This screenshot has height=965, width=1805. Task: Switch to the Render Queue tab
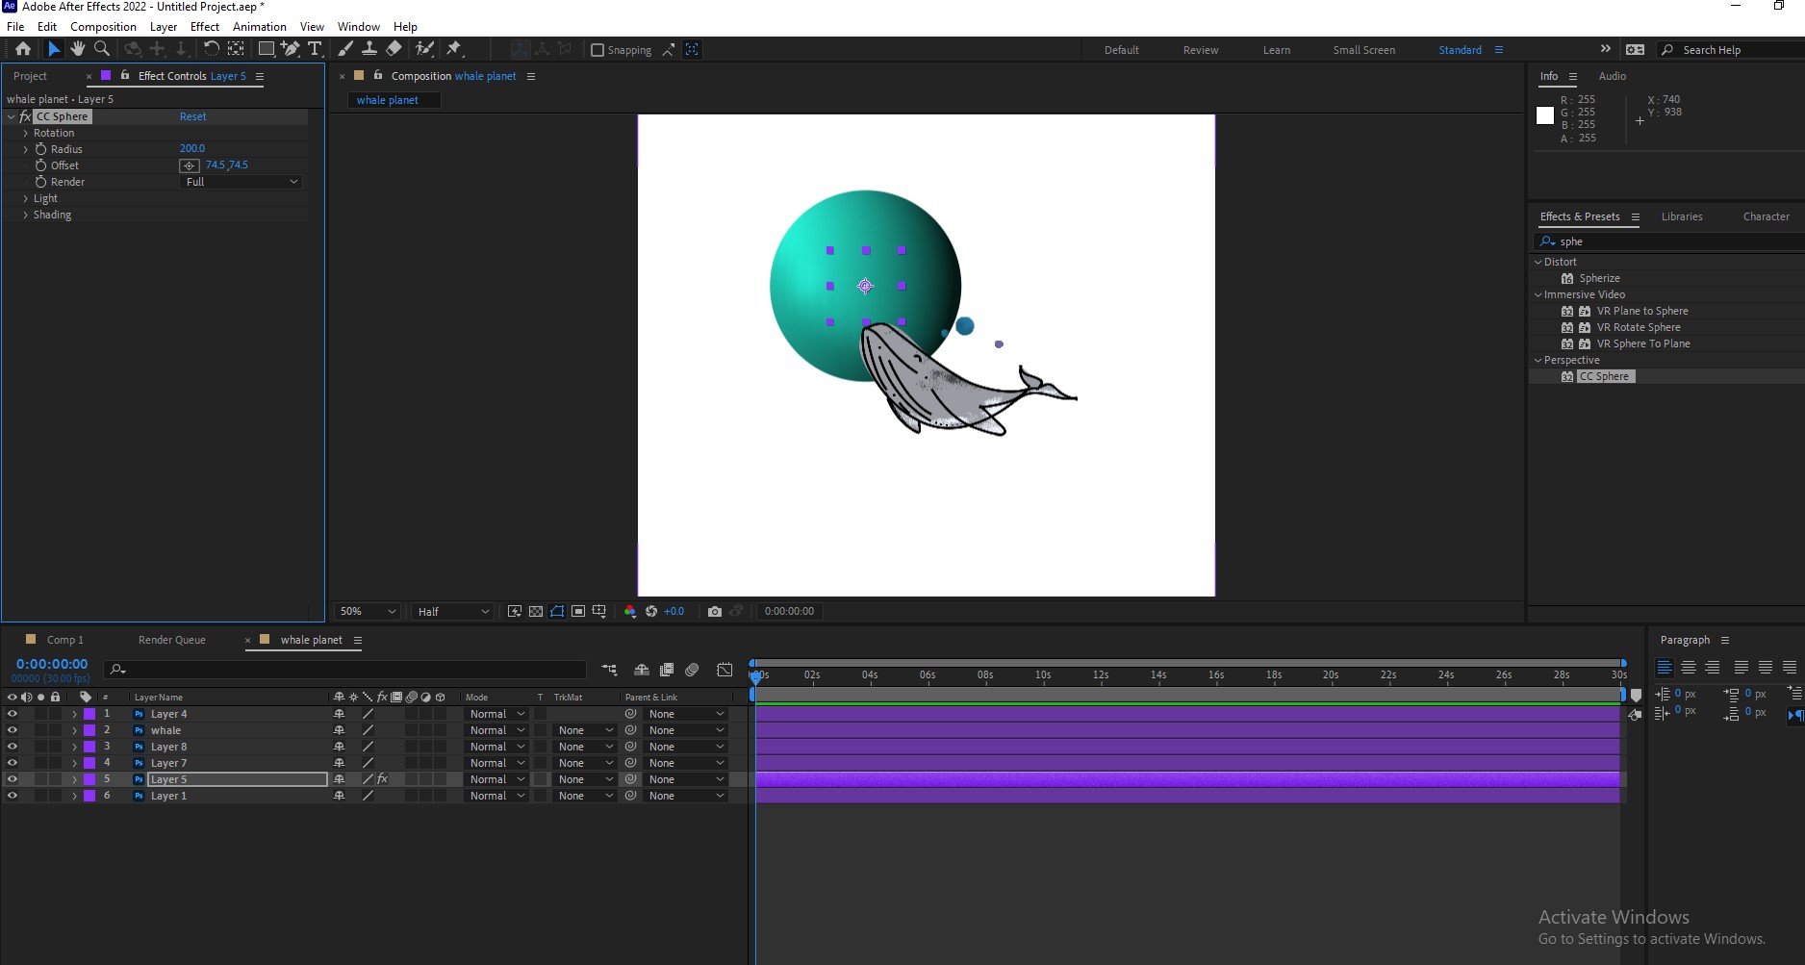tap(171, 640)
